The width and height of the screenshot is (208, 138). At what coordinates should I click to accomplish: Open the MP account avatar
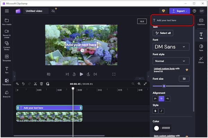(202, 11)
